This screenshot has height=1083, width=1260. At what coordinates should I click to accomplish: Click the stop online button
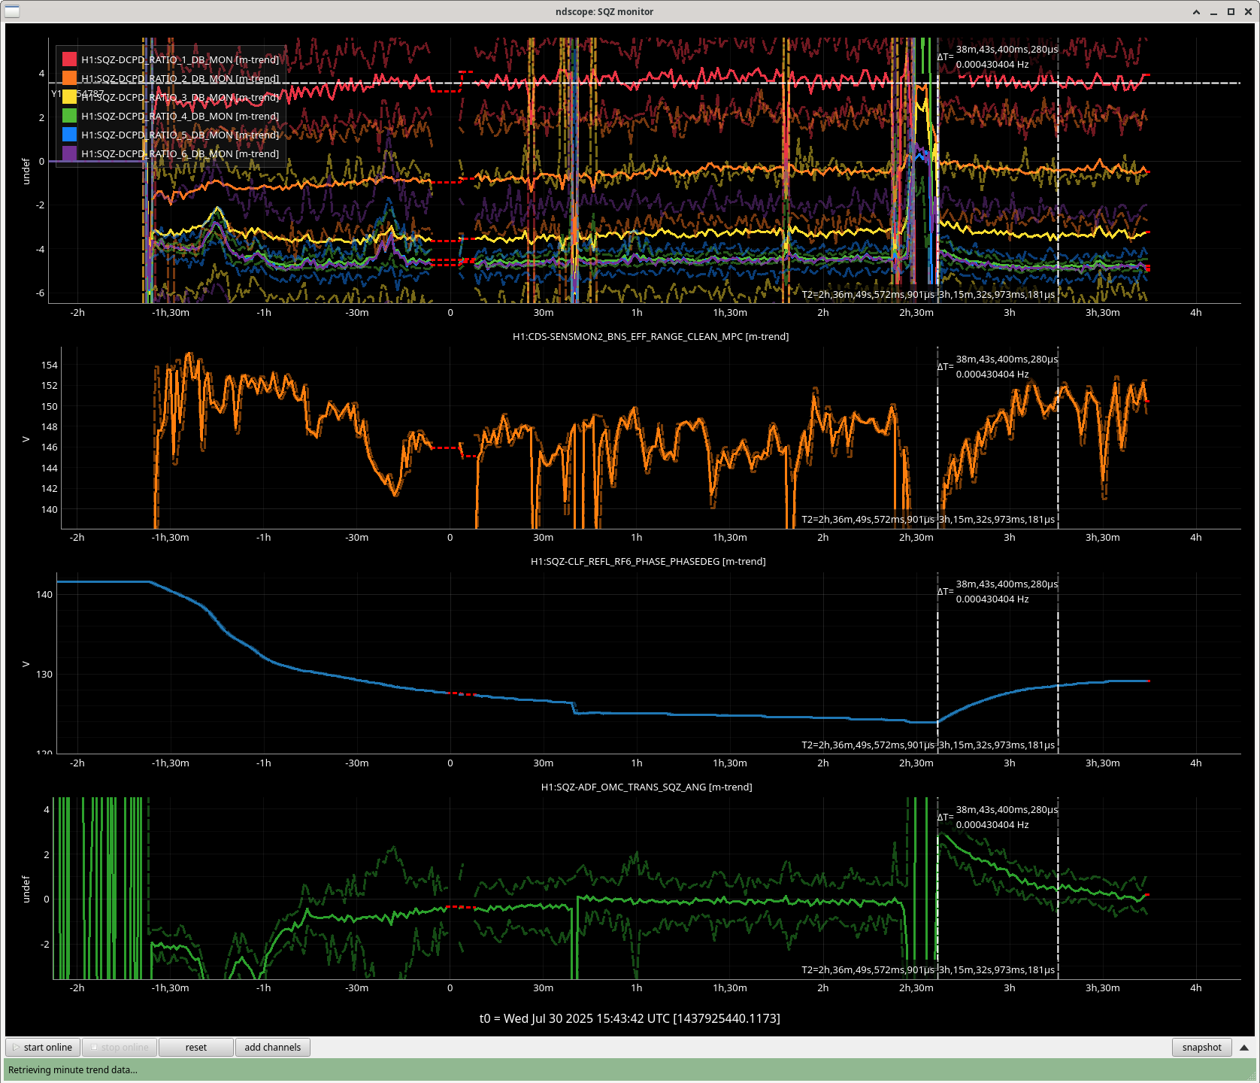[x=119, y=1047]
